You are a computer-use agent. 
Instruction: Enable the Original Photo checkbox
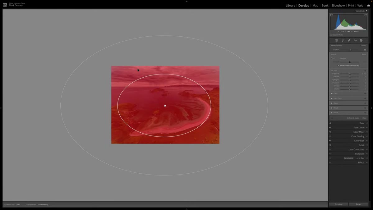pyautogui.click(x=331, y=35)
